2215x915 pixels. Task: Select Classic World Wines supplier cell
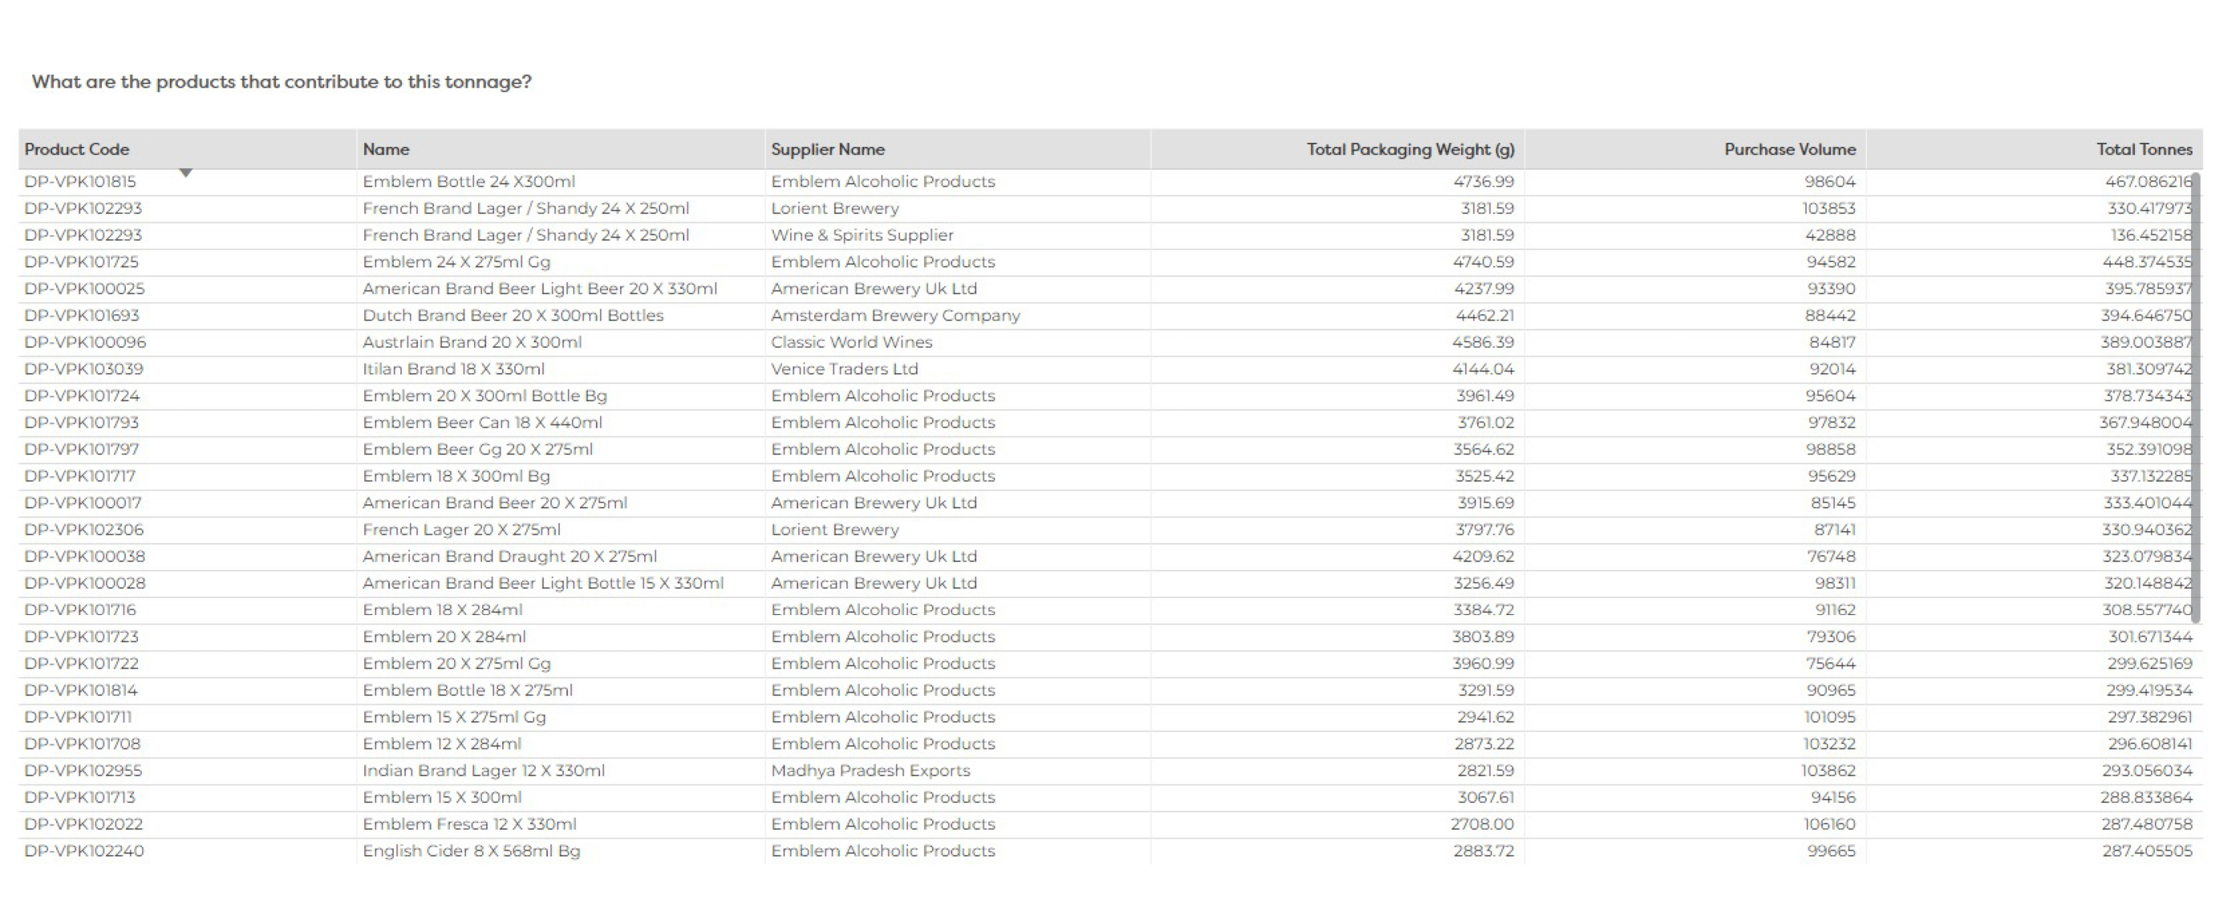click(851, 342)
